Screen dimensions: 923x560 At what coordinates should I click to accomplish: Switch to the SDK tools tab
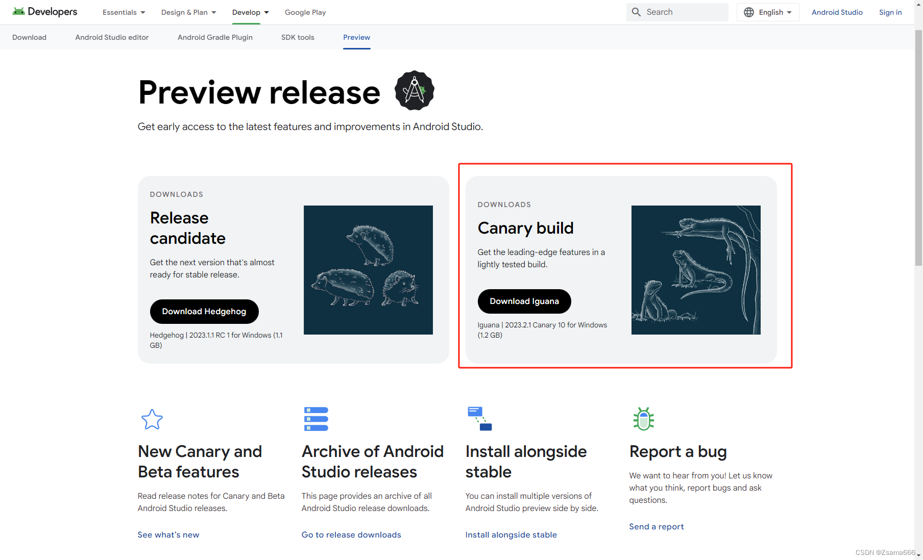pos(298,37)
